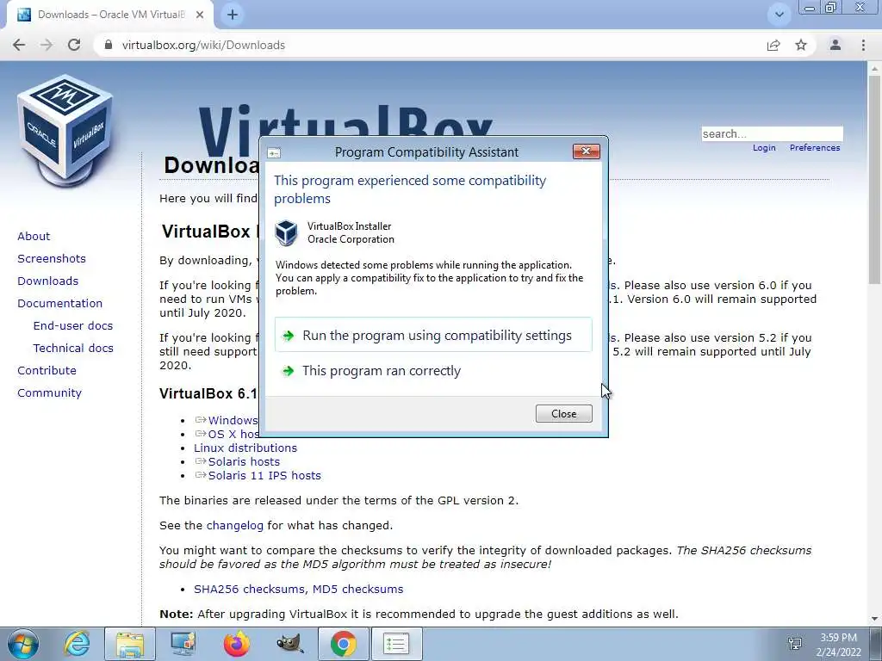Launch GIMP from taskbar

point(289,644)
